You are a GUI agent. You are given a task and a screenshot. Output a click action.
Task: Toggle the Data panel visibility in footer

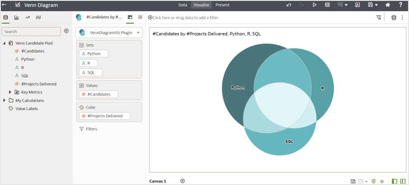coord(395,181)
